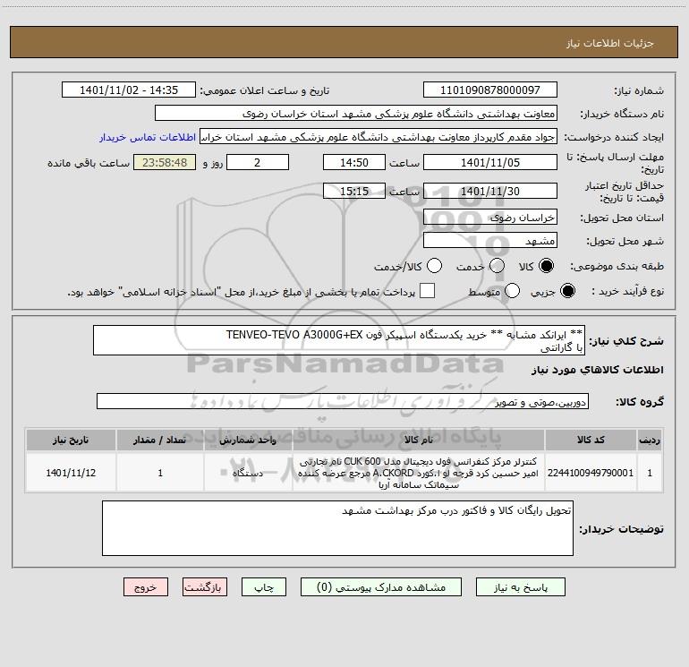The width and height of the screenshot is (689, 667).
Task: Click page header جزئیات اطلاعات نیاز
Action: pos(610,43)
